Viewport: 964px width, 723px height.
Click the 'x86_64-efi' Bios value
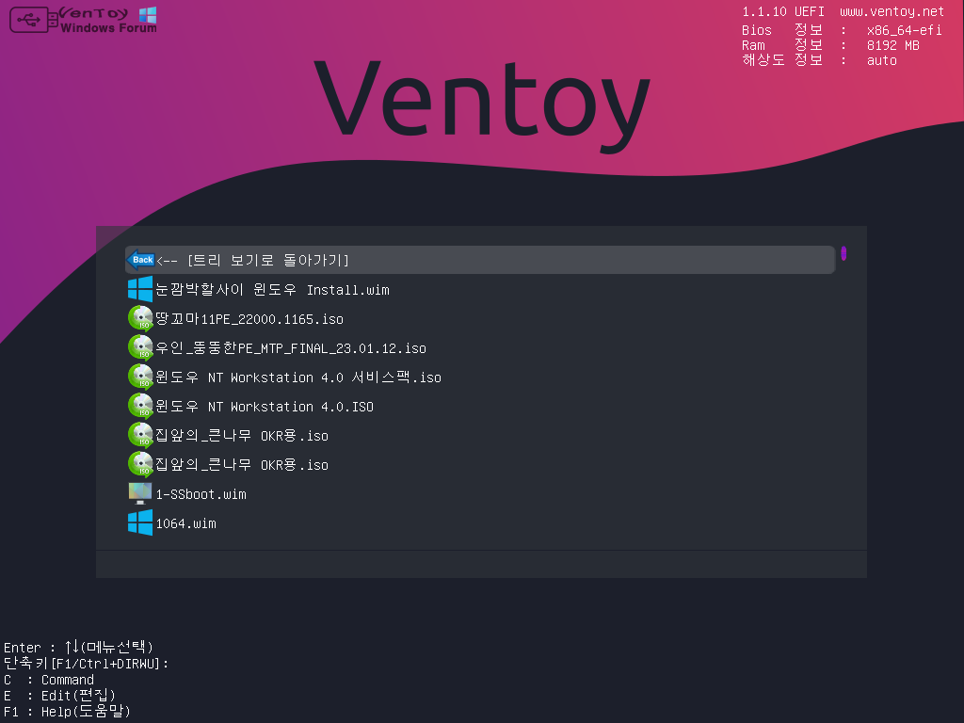[905, 30]
